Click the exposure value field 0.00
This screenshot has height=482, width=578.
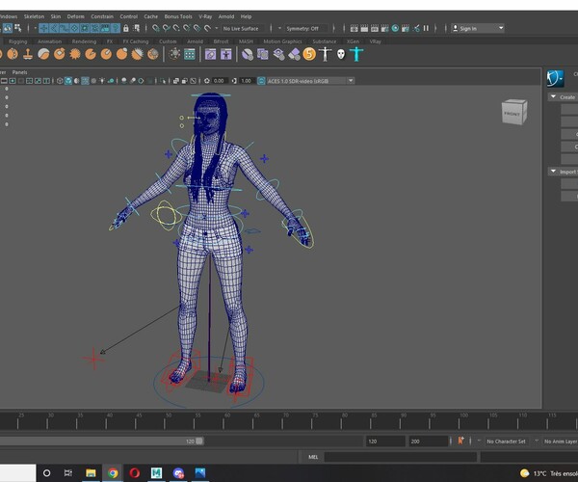(219, 81)
